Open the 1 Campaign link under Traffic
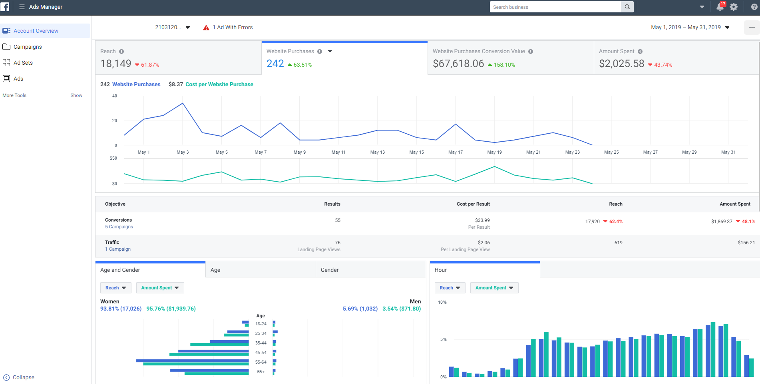Image resolution: width=760 pixels, height=384 pixels. click(x=118, y=249)
